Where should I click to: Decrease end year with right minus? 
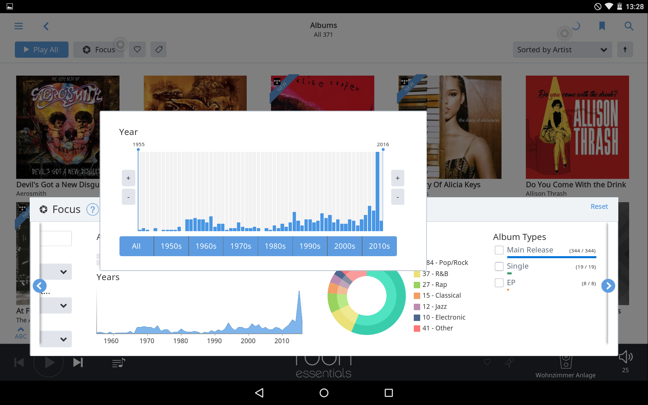(398, 197)
